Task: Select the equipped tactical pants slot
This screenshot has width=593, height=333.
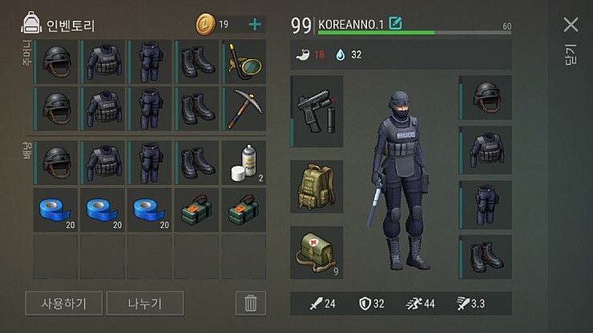Action: pyautogui.click(x=485, y=205)
